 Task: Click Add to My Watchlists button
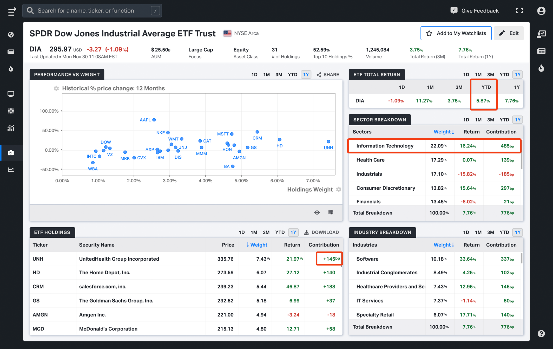(x=456, y=33)
